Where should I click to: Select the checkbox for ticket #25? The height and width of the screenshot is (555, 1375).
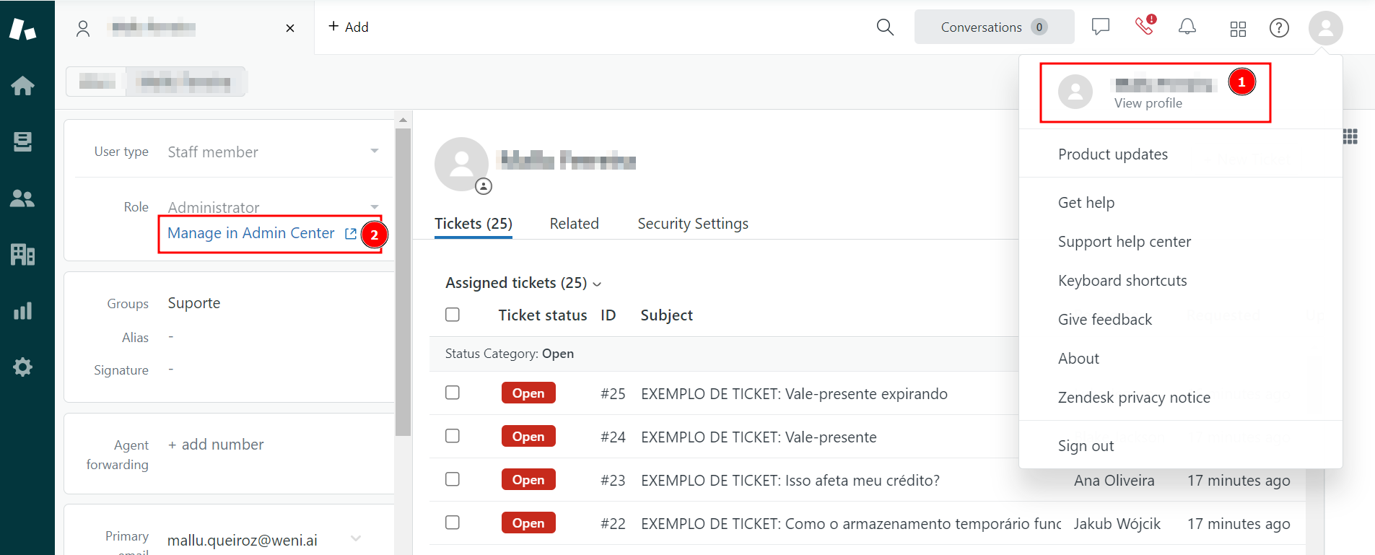453,393
